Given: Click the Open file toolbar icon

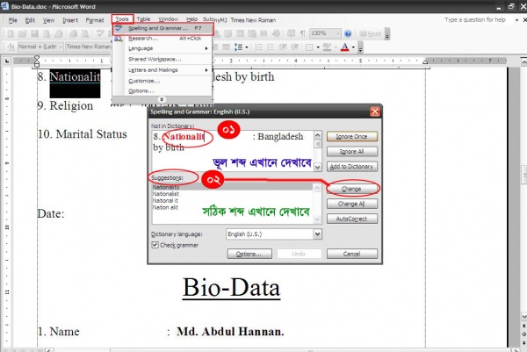Looking at the screenshot, I should pos(23,33).
